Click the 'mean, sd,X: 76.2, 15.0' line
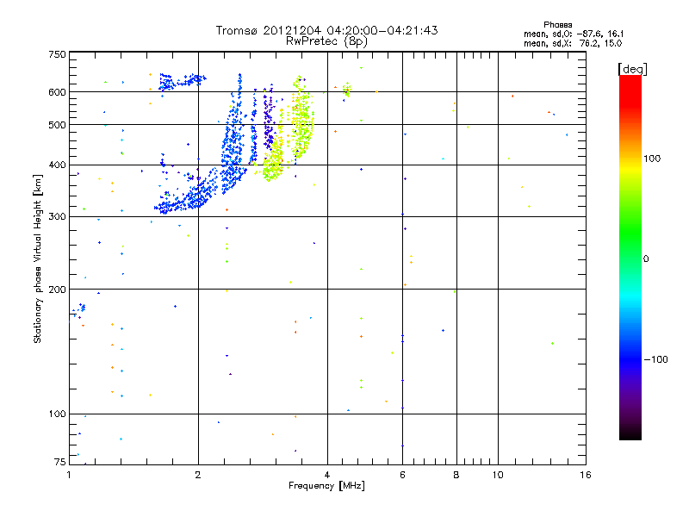This screenshot has height=517, width=689. (x=573, y=43)
